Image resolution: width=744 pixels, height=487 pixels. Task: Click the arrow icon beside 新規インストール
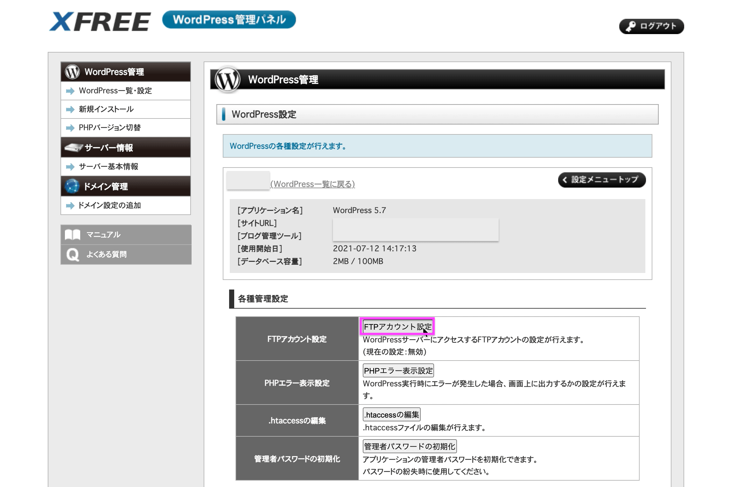70,110
